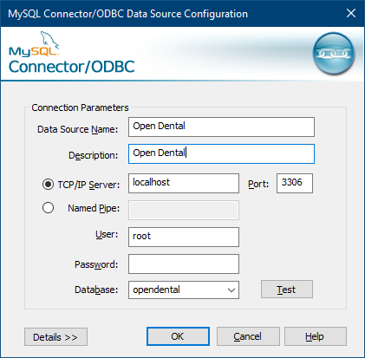Select the Named Pipe radio button
Image resolution: width=365 pixels, height=358 pixels.
click(x=48, y=207)
